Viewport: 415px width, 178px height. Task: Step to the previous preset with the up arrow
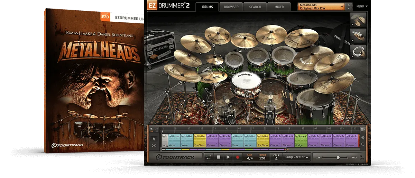(x=349, y=5)
